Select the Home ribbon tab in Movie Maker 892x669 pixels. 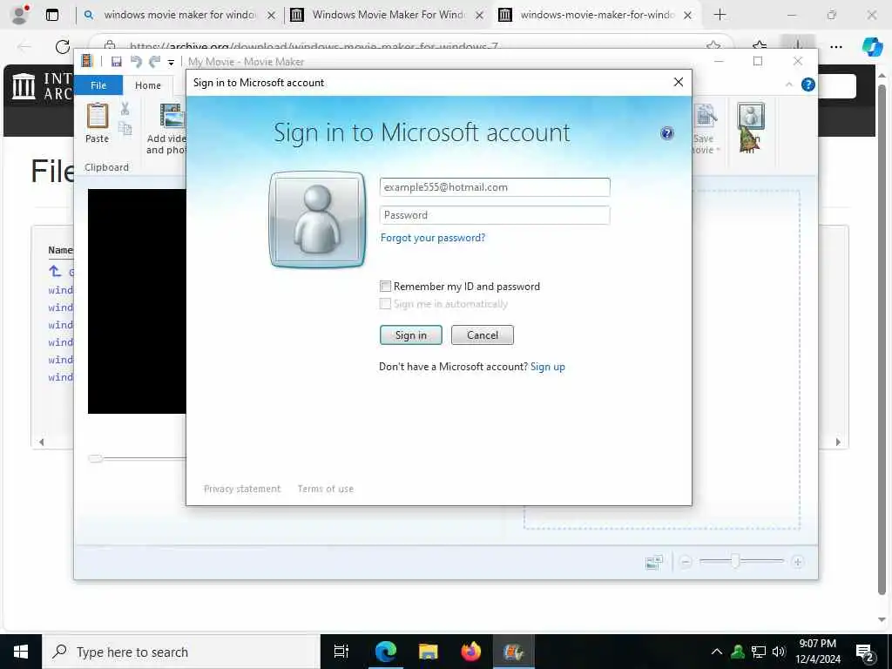point(148,85)
